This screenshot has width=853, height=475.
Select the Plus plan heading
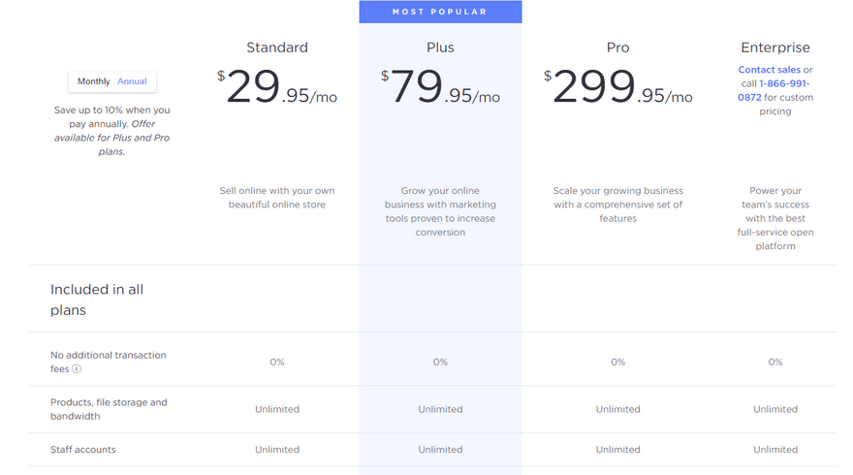point(440,47)
